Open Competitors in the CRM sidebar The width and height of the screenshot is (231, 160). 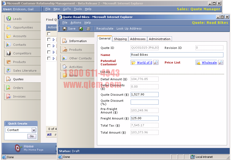pyautogui.click(x=22, y=53)
